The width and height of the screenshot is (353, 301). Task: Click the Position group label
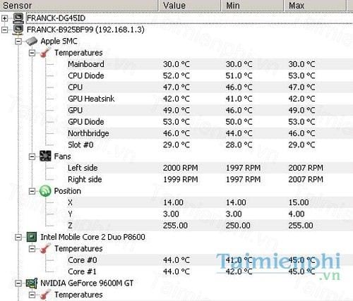pyautogui.click(x=68, y=191)
